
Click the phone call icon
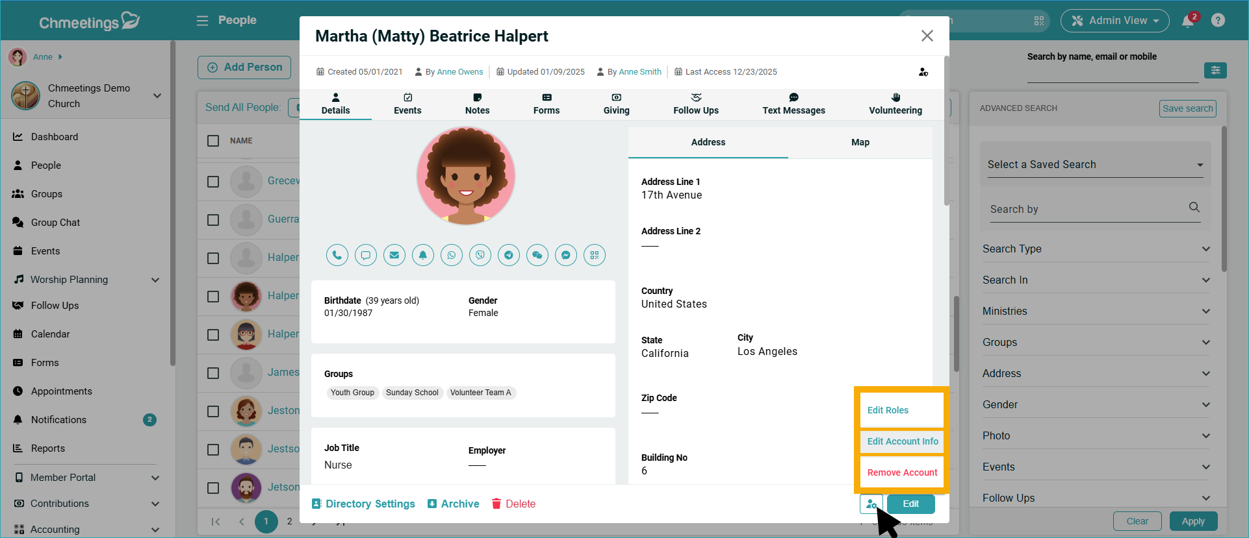337,255
